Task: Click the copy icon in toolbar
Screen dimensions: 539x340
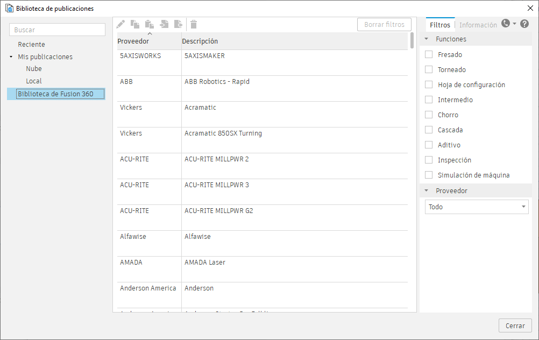Action: tap(134, 24)
